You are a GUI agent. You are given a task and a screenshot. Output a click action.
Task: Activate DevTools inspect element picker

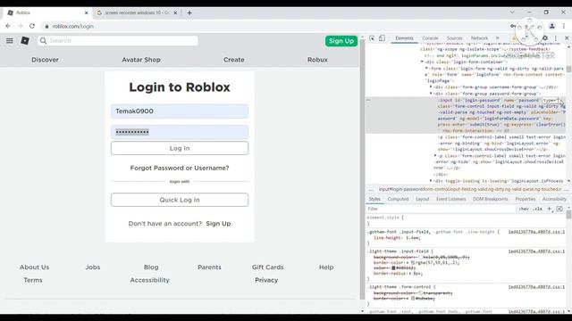tap(372, 38)
